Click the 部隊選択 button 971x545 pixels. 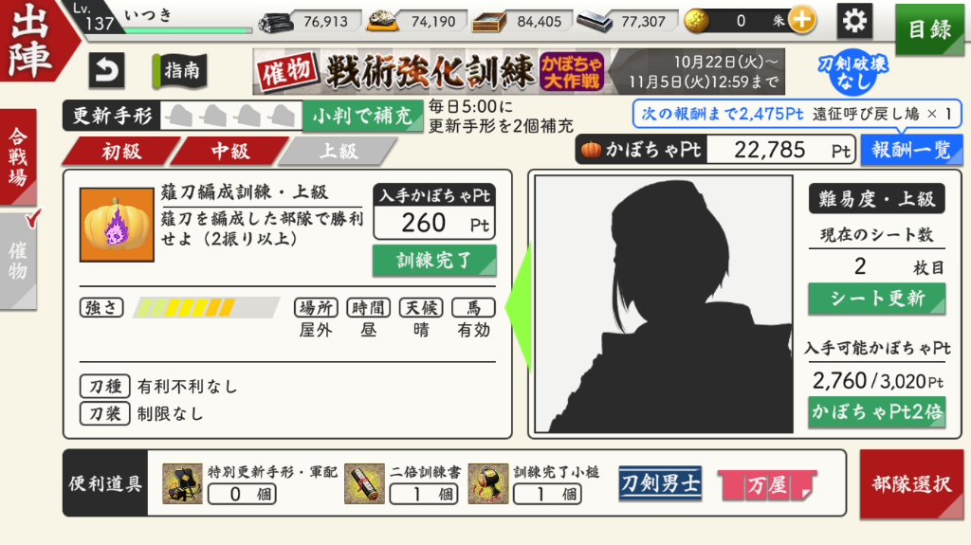coord(911,484)
